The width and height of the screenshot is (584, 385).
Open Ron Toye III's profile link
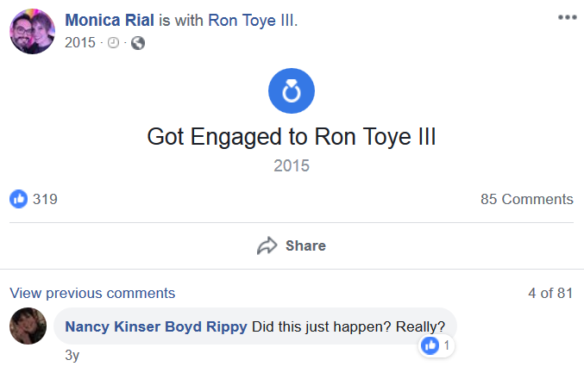tap(252, 20)
